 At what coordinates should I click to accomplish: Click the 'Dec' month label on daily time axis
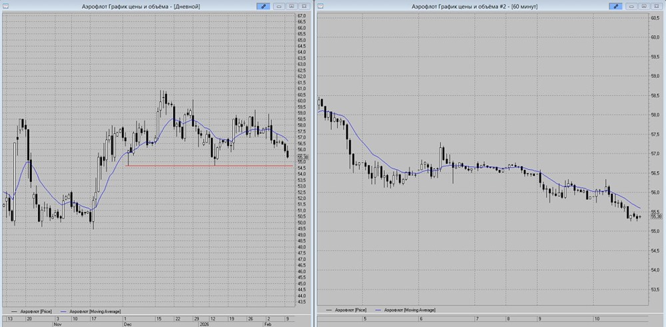tap(127, 324)
